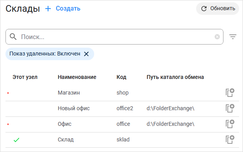Click the shop code cell
This screenshot has width=243, height=152.
coord(123,93)
